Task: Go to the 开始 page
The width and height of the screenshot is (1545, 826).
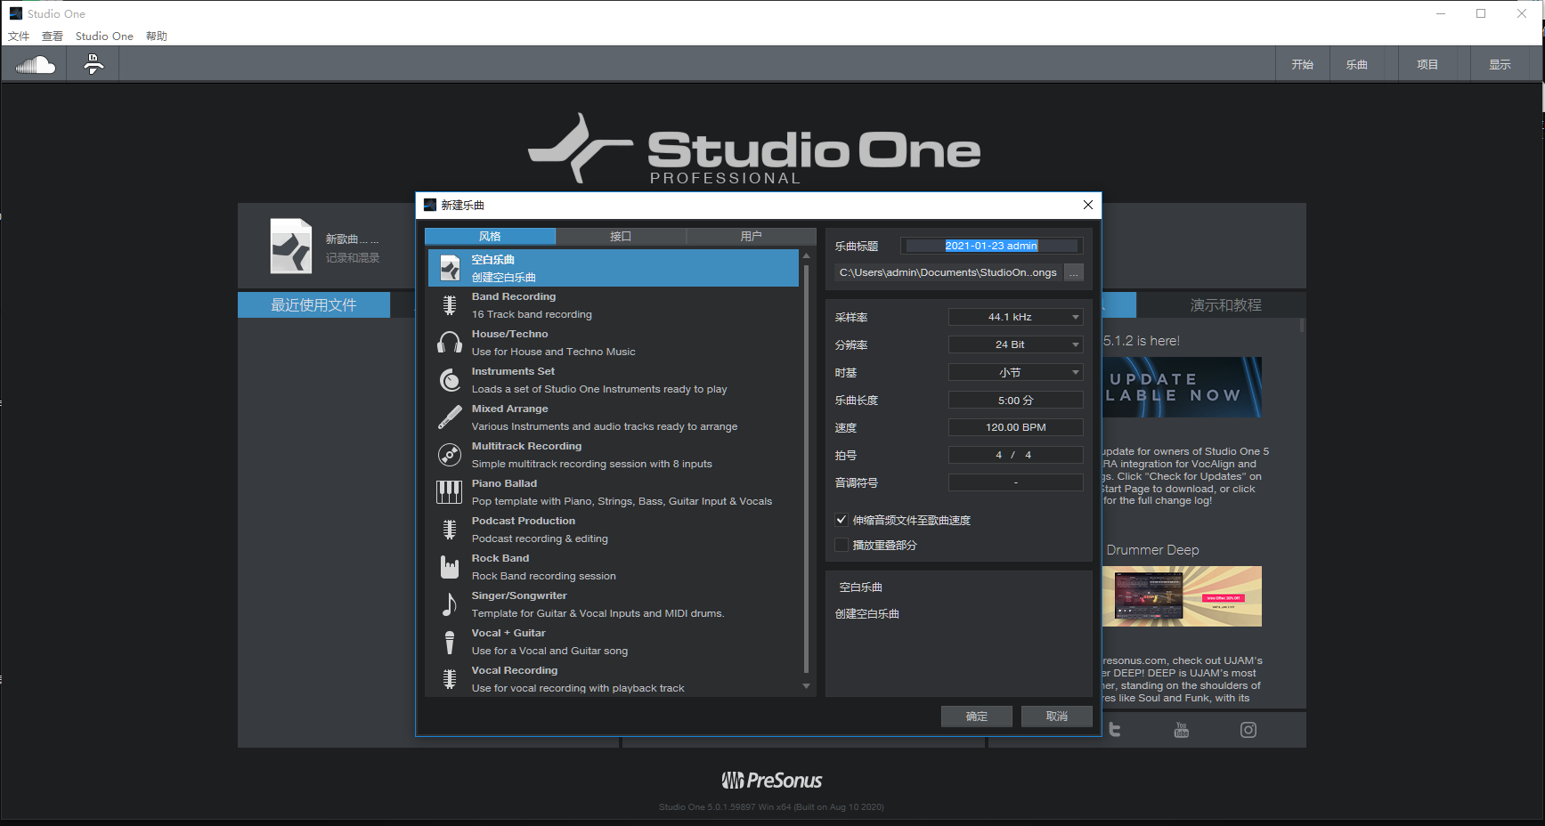Action: (1303, 64)
